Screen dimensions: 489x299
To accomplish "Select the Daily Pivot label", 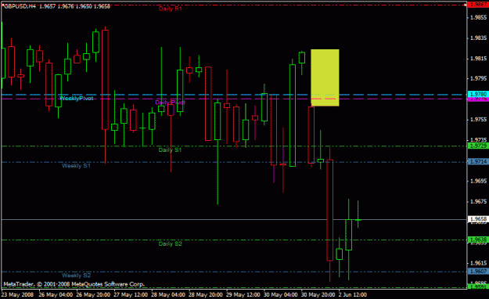I will [170, 103].
